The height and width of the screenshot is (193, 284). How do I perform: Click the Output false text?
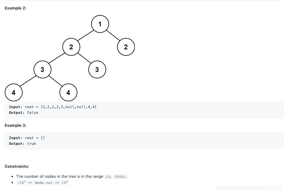[x=24, y=113]
